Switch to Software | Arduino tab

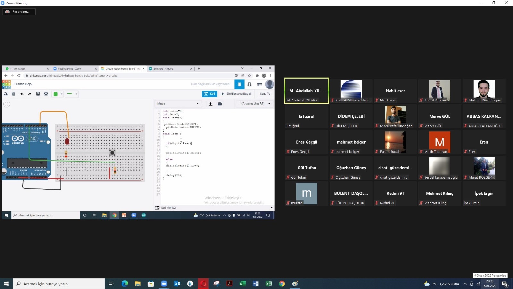[170, 69]
